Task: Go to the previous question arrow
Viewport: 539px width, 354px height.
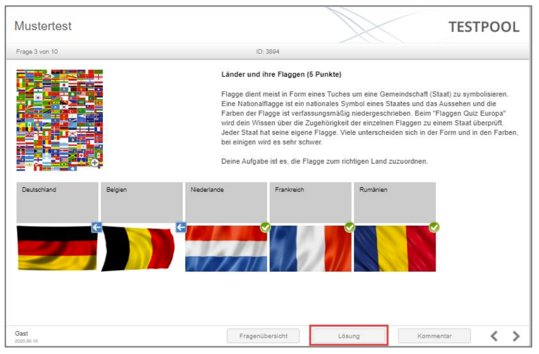Action: pyautogui.click(x=494, y=336)
